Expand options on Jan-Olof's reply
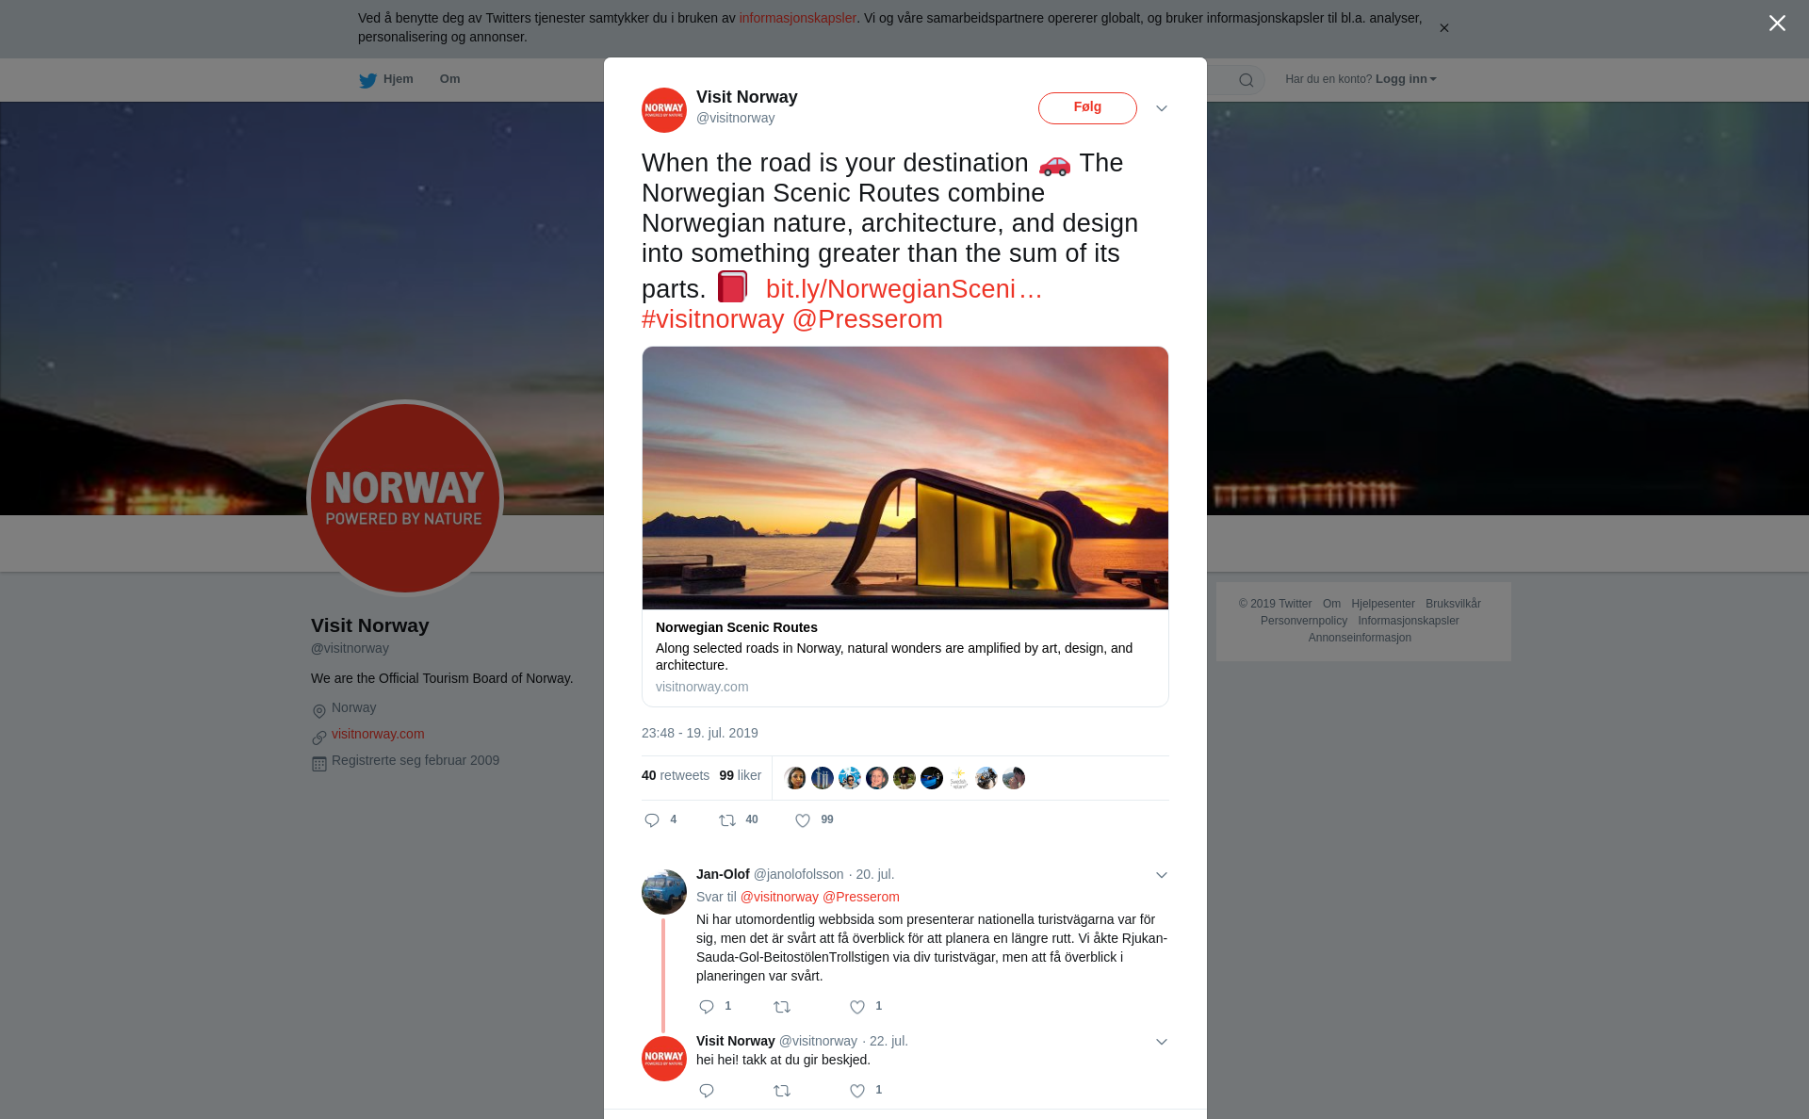1809x1119 pixels. (x=1162, y=875)
